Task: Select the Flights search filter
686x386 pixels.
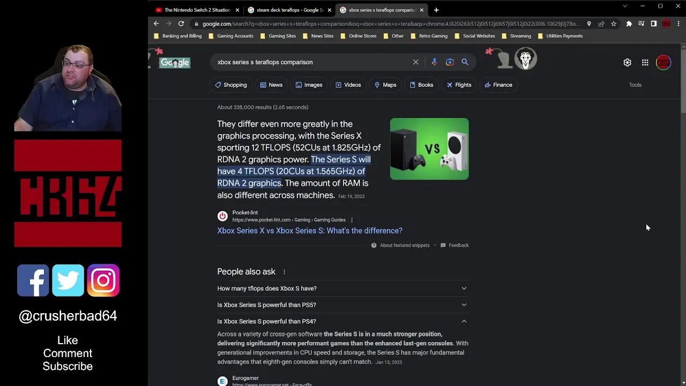Action: coord(459,85)
